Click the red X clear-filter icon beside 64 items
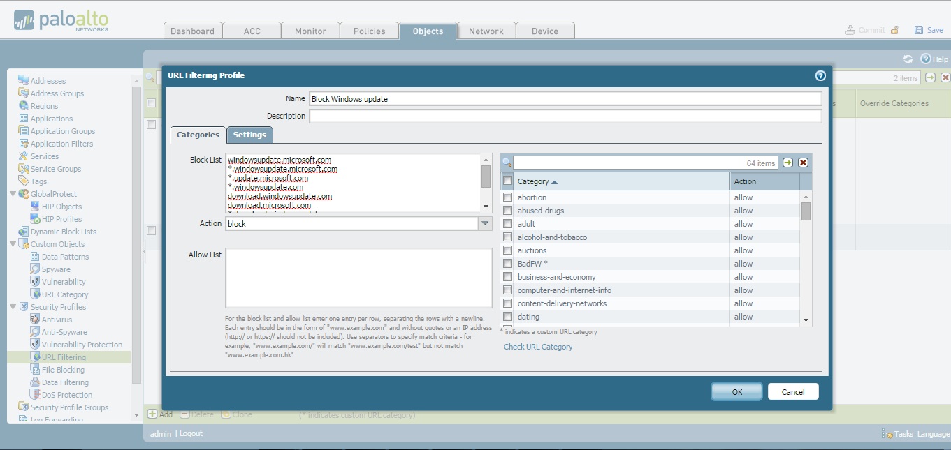 point(803,163)
